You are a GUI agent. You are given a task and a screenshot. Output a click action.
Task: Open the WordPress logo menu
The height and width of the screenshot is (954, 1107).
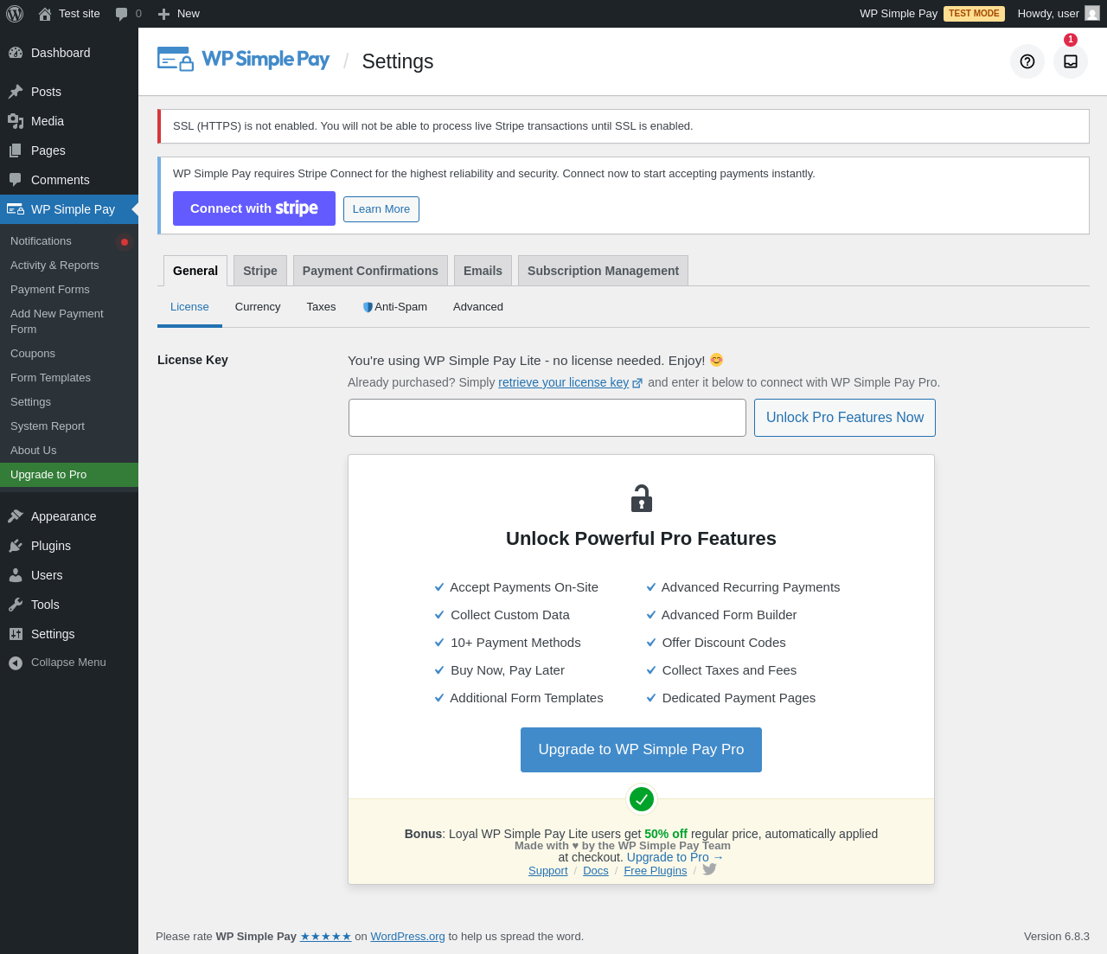click(15, 14)
